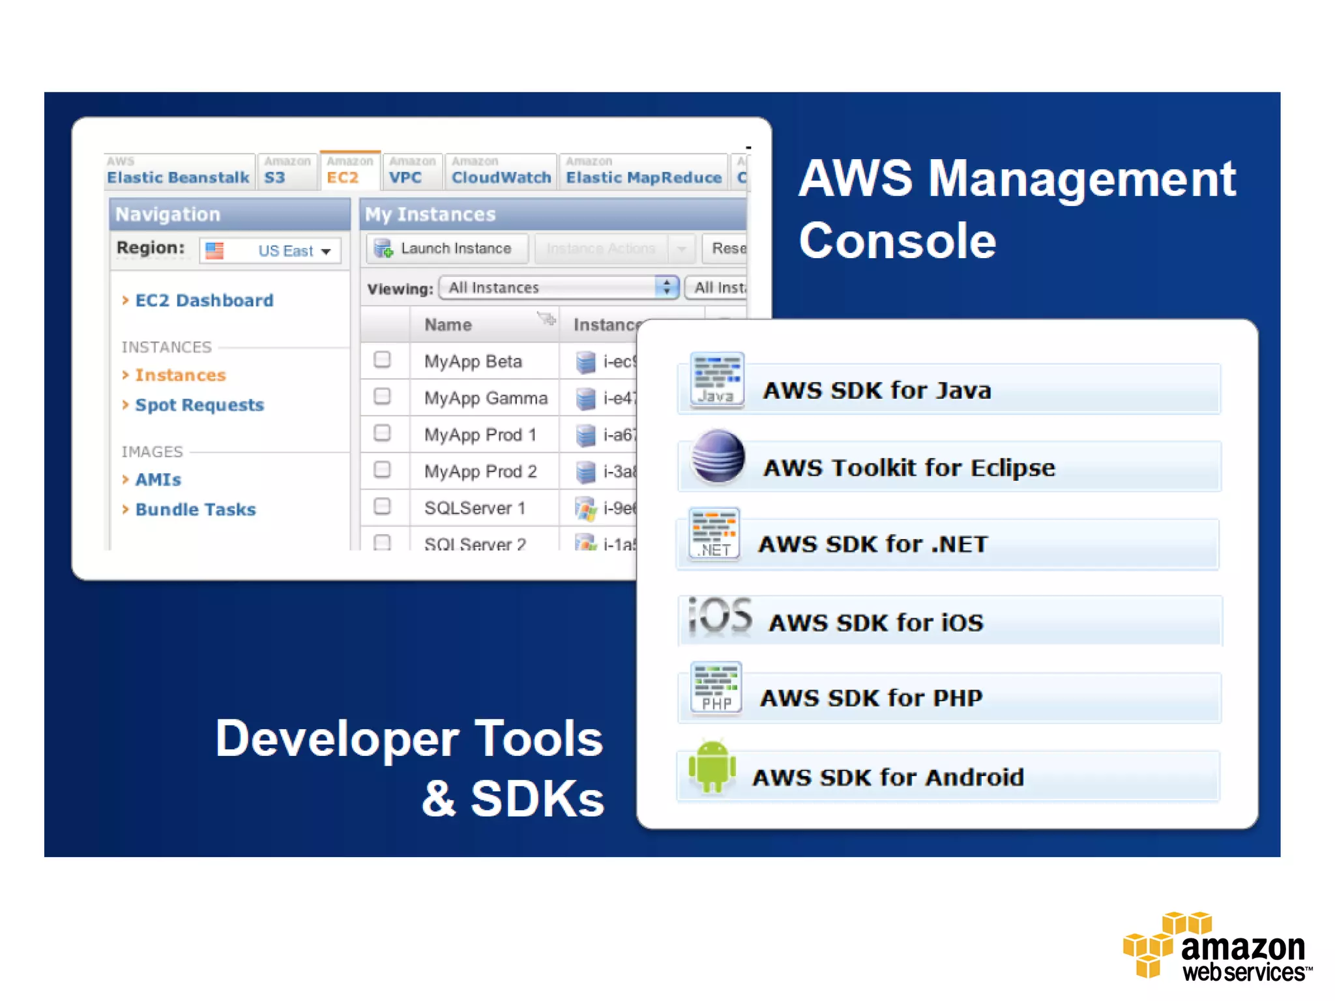The height and width of the screenshot is (1001, 1335).
Task: Click the green Android robot icon
Action: [712, 767]
